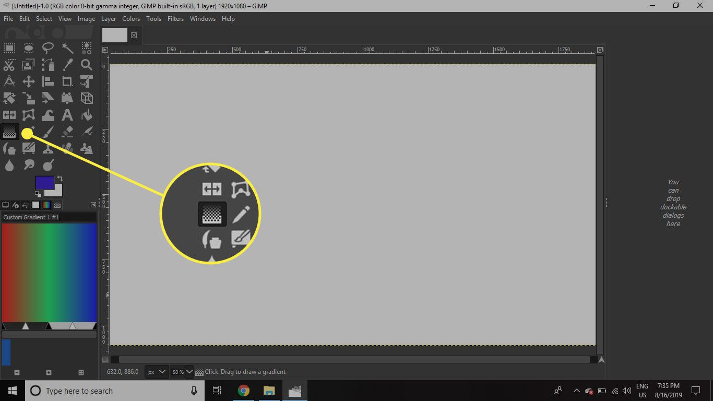Show hidden system tray icons
This screenshot has width=713, height=401.
click(x=576, y=391)
